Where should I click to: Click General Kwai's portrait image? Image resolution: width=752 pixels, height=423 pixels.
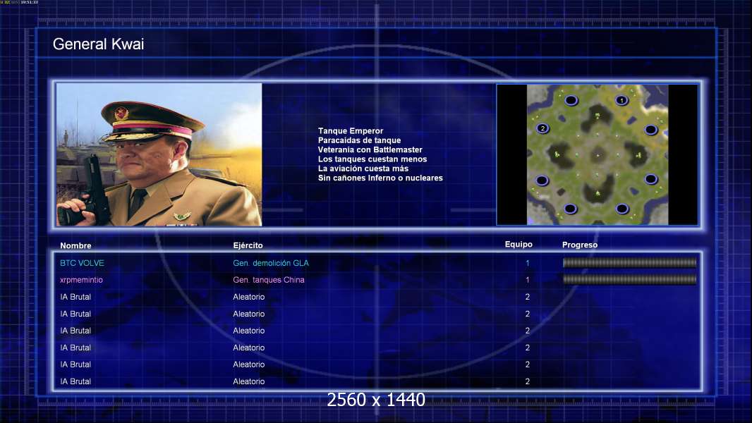click(x=159, y=154)
